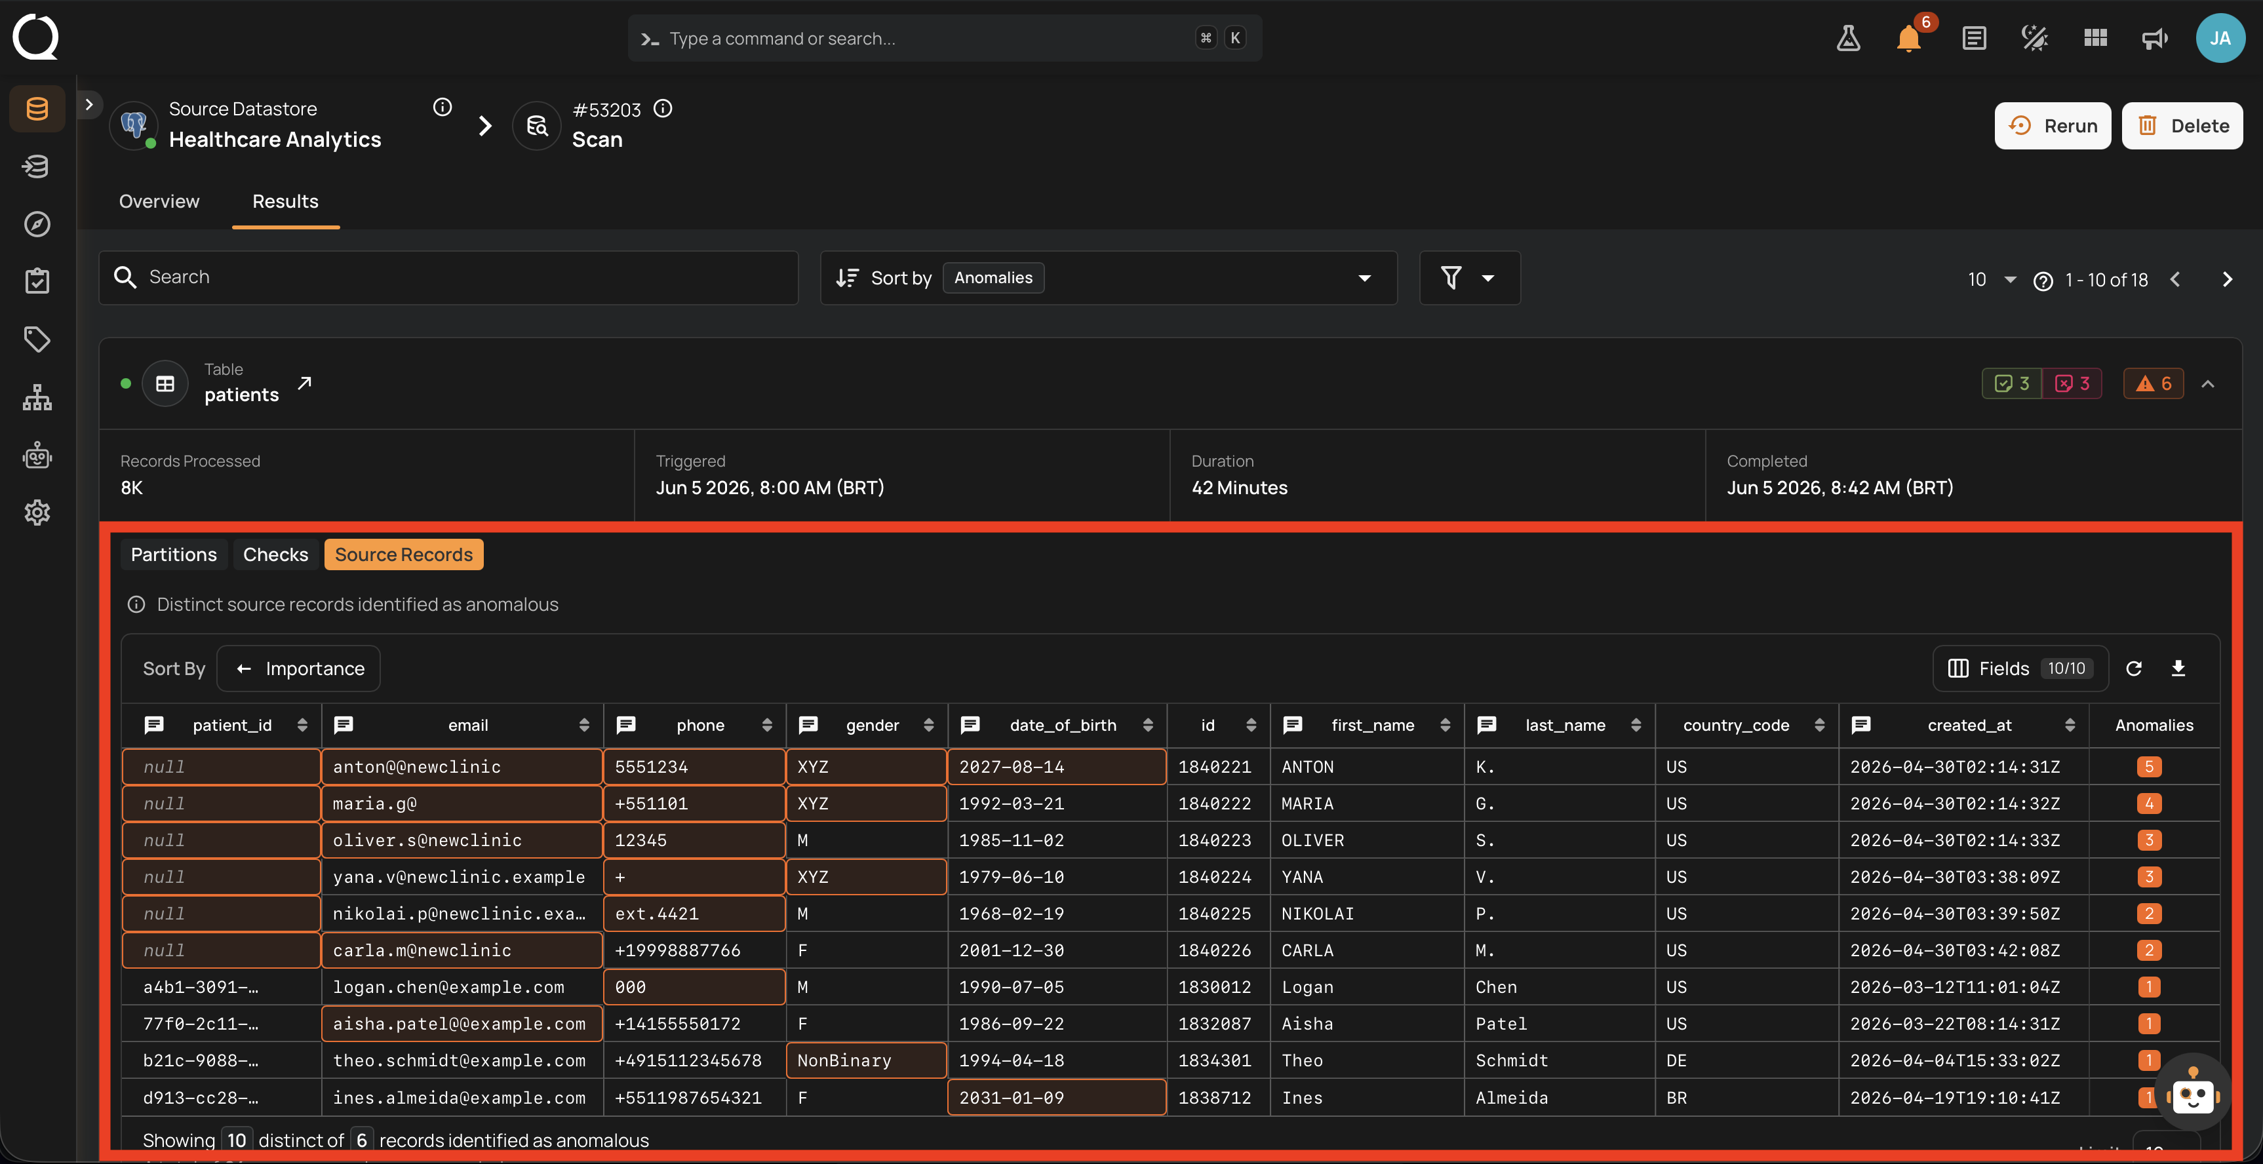Screen dimensions: 2263x1164
Task: Open the apps grid icon
Action: pyautogui.click(x=2095, y=38)
